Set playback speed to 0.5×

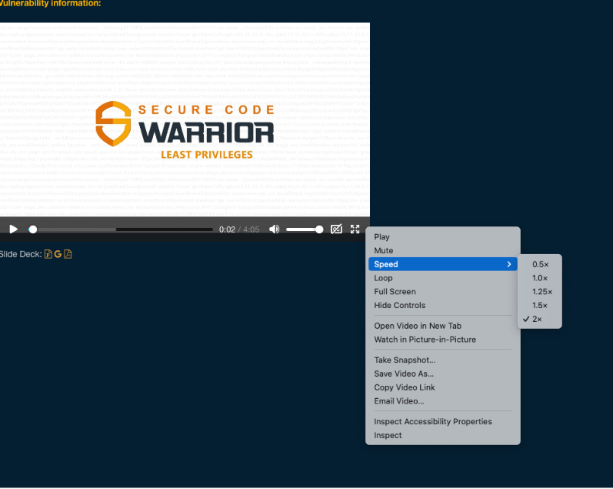[x=539, y=264]
